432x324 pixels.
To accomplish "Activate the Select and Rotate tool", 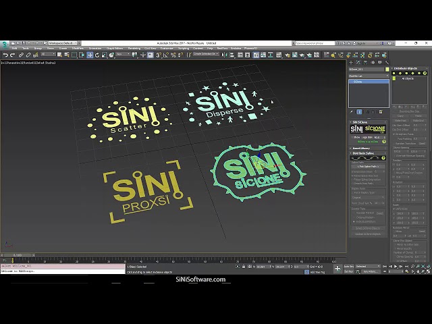I will pyautogui.click(x=97, y=55).
